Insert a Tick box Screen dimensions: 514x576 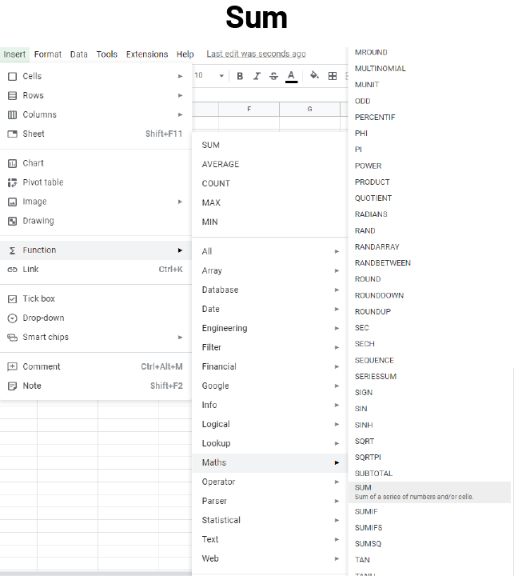pyautogui.click(x=38, y=298)
